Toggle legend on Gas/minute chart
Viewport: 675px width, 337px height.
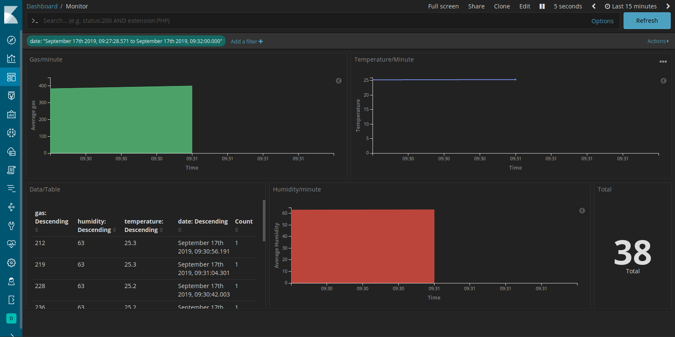(x=339, y=81)
